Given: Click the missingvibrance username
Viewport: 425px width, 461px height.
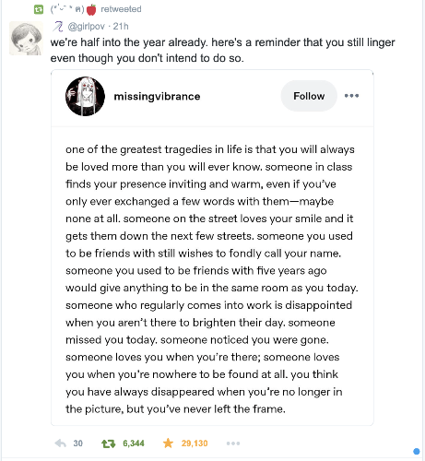Looking at the screenshot, I should (x=157, y=96).
